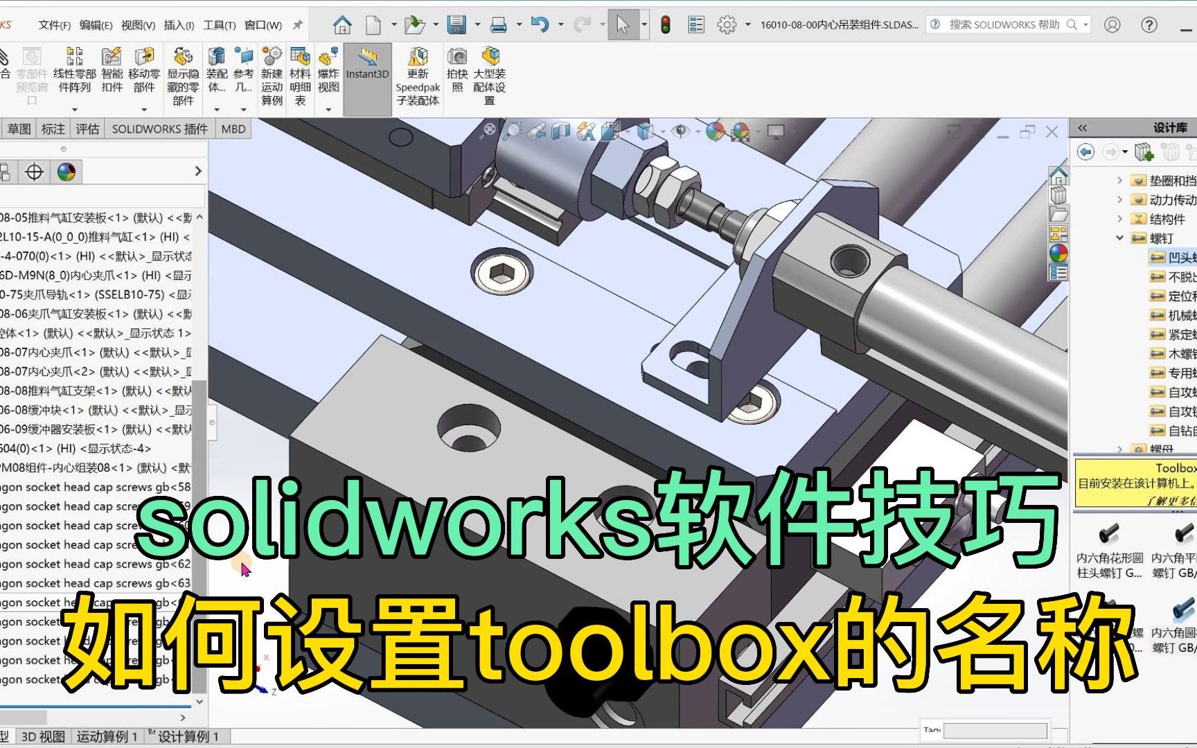The height and width of the screenshot is (748, 1197).
Task: Click the Appearances color ball in task pane
Action: [x=1058, y=253]
